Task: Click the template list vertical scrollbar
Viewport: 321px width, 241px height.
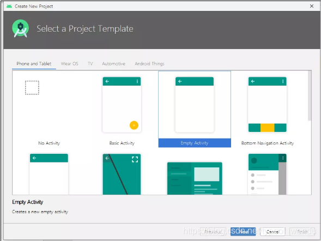Action: coord(310,96)
